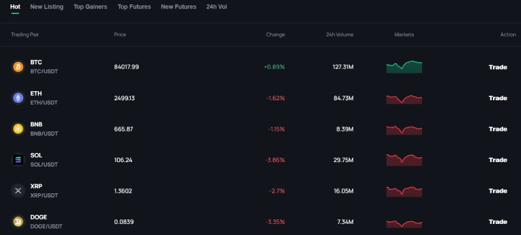Select the BNB/USDT pair label

point(44,133)
